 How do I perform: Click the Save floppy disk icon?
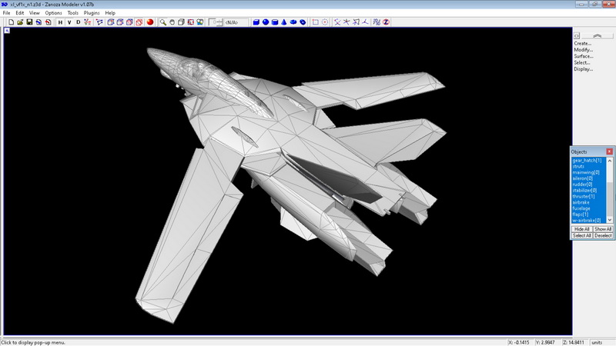click(29, 22)
